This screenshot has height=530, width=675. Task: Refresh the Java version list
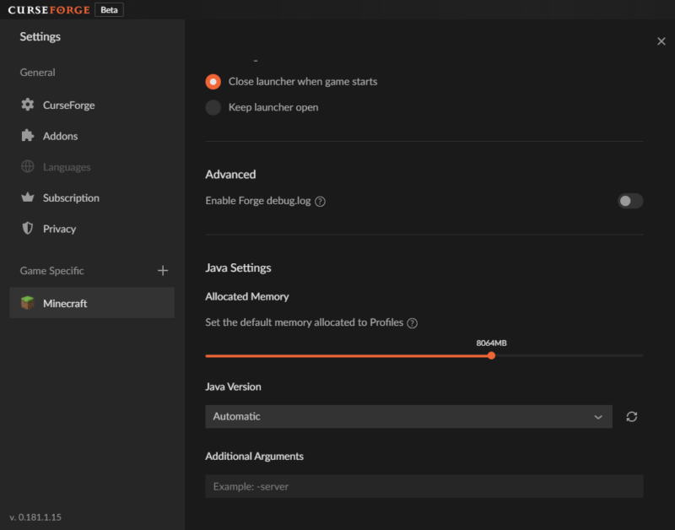click(631, 417)
